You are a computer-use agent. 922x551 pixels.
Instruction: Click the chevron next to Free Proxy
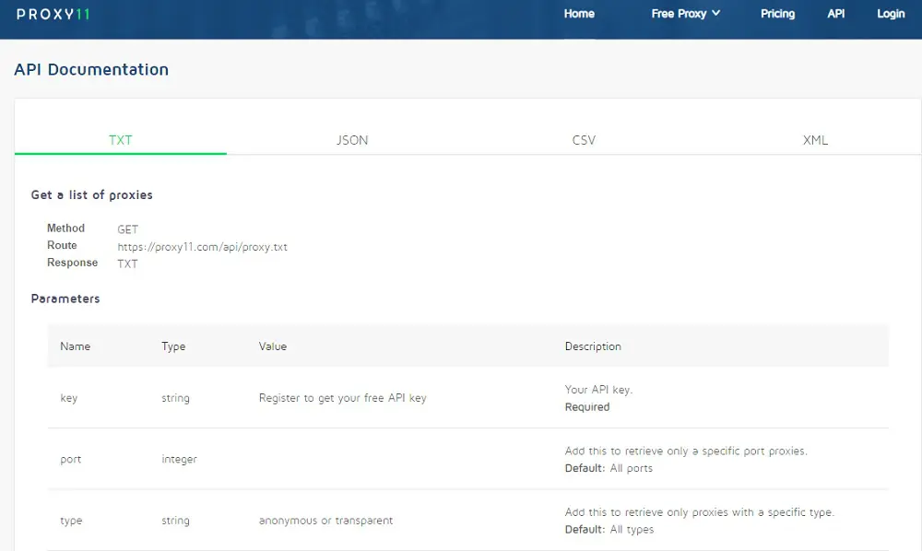tap(715, 13)
